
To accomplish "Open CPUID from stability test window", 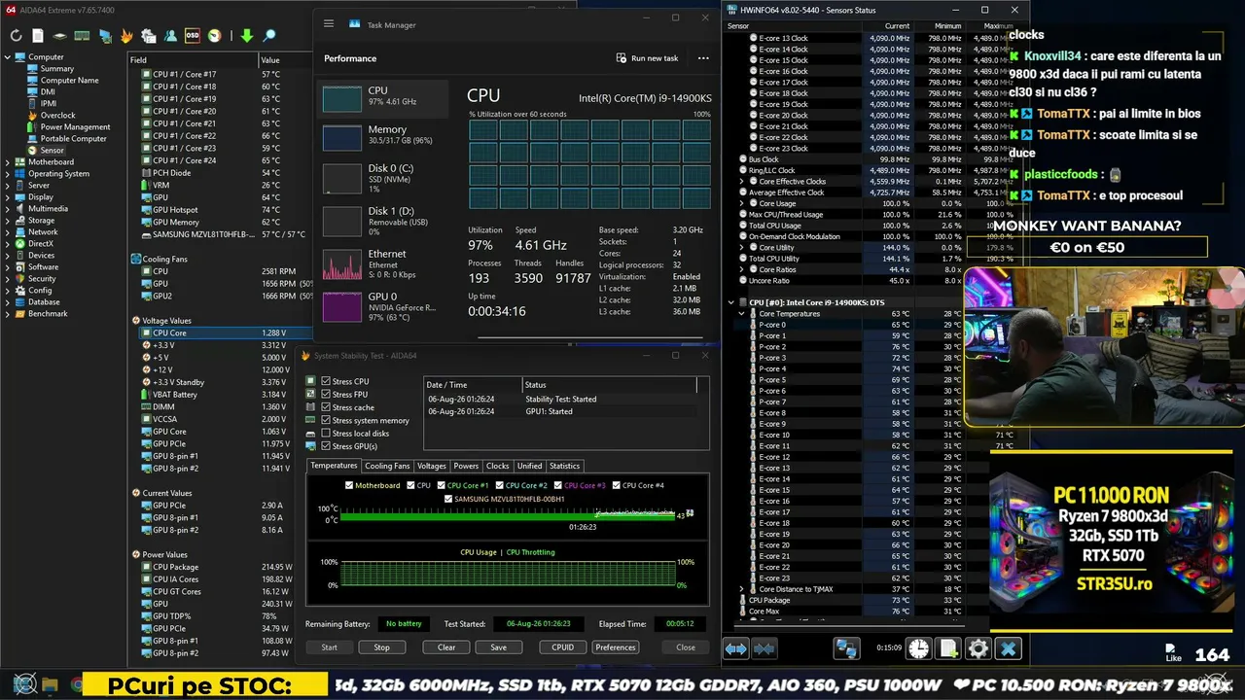I will (563, 647).
